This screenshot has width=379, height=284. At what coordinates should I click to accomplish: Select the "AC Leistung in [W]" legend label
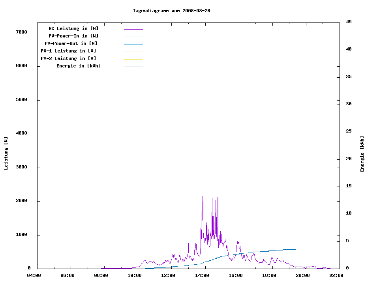click(x=73, y=28)
